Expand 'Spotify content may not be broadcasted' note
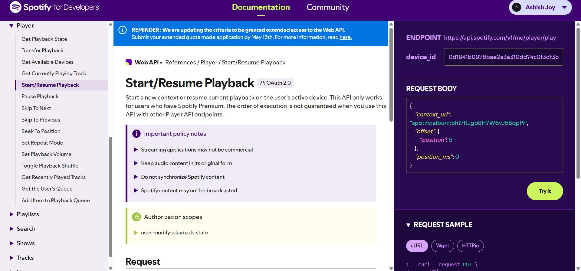This screenshot has width=581, height=271. (x=136, y=191)
